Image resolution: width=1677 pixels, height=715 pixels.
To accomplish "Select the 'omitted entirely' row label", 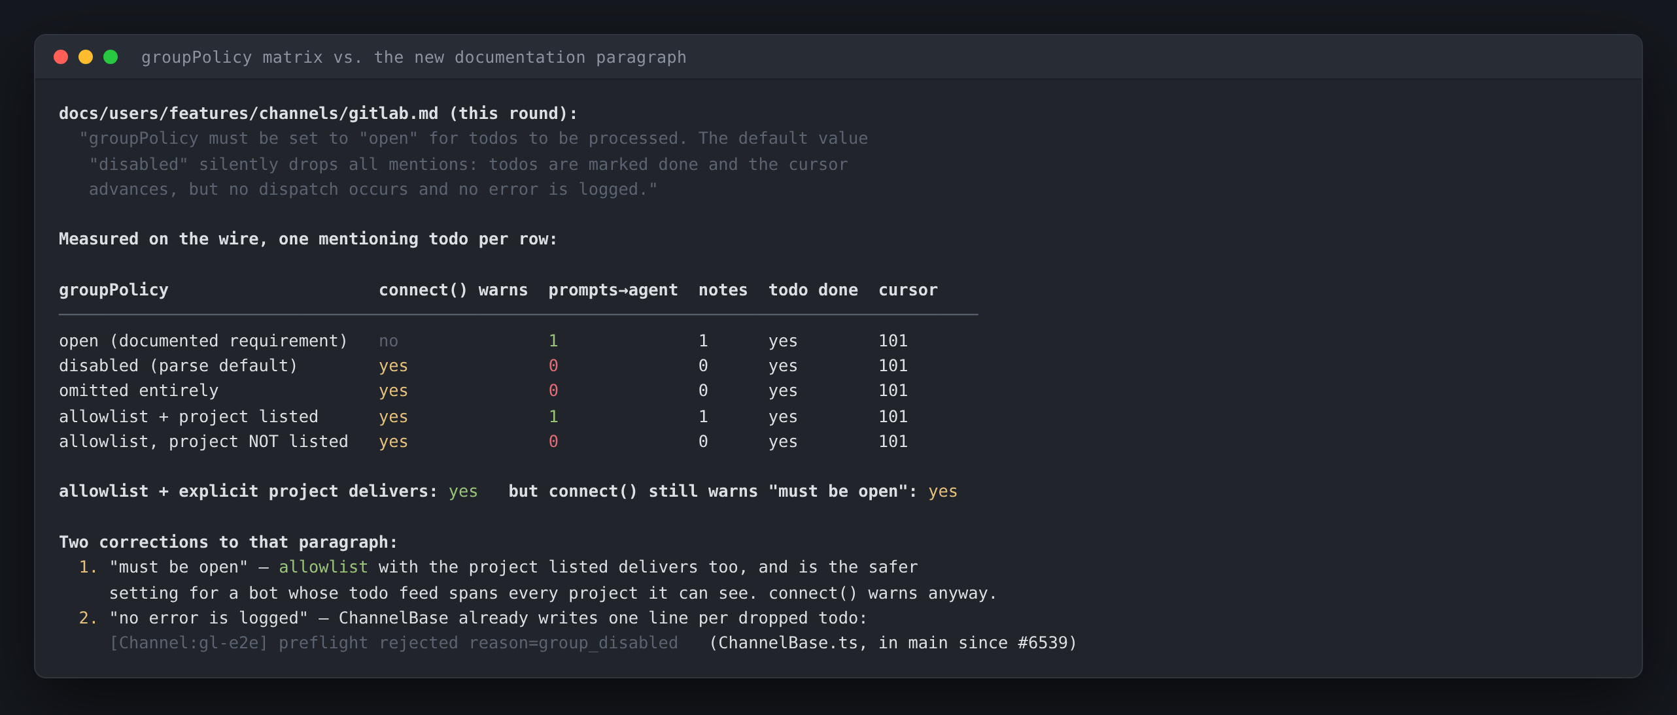I will [x=139, y=391].
